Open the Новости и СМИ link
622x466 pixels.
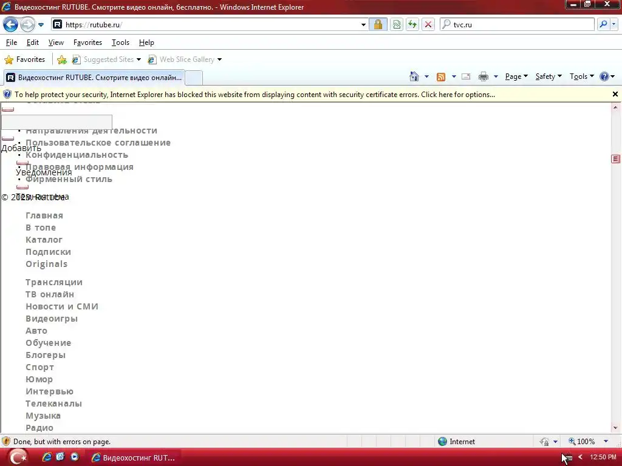(61, 306)
